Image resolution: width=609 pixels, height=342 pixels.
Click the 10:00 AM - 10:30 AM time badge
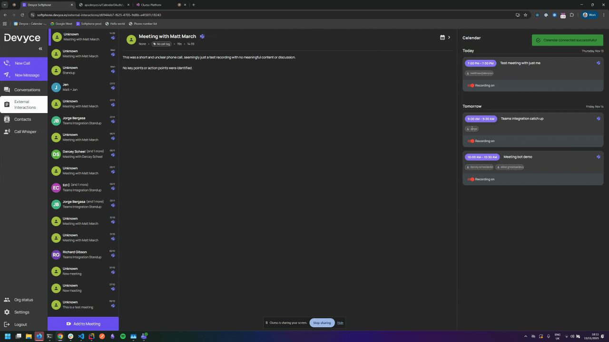[x=482, y=157]
